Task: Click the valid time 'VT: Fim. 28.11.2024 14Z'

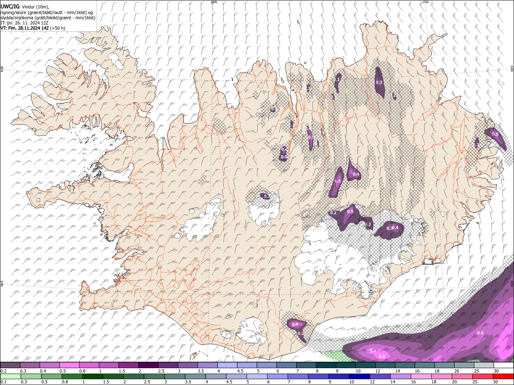Action: [25, 28]
